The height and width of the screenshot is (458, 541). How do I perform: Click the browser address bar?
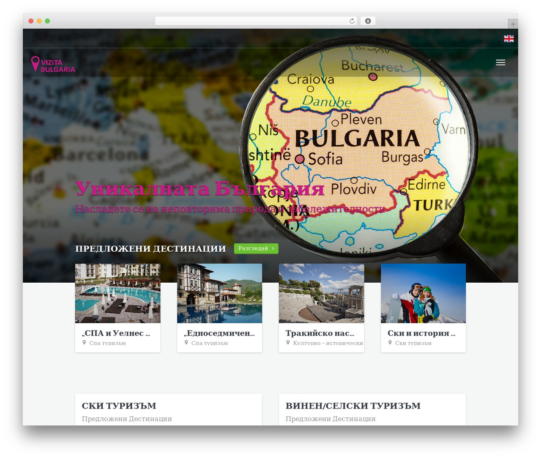(256, 21)
